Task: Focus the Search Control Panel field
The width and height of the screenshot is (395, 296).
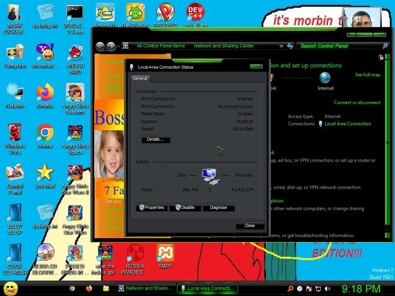Action: (x=340, y=46)
